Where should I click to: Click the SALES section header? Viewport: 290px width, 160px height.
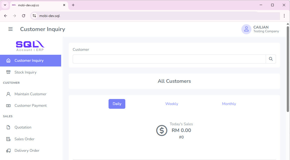8,116
